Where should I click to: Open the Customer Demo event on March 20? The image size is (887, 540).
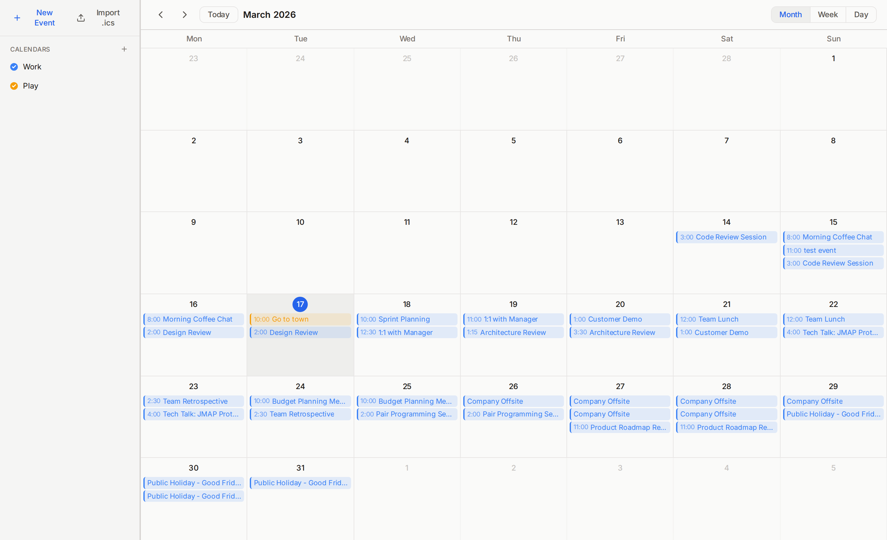(x=620, y=319)
